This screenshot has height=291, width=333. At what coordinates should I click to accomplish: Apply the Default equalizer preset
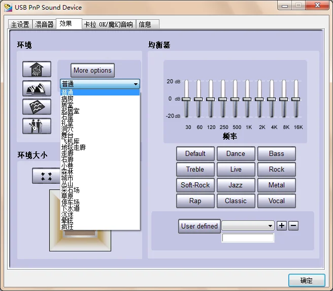click(x=195, y=153)
